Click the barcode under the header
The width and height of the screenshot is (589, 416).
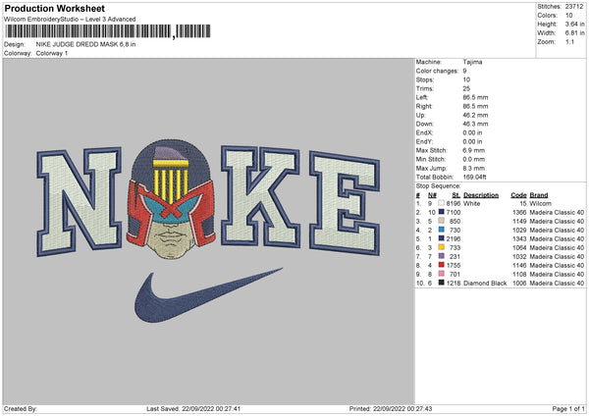pyautogui.click(x=108, y=31)
